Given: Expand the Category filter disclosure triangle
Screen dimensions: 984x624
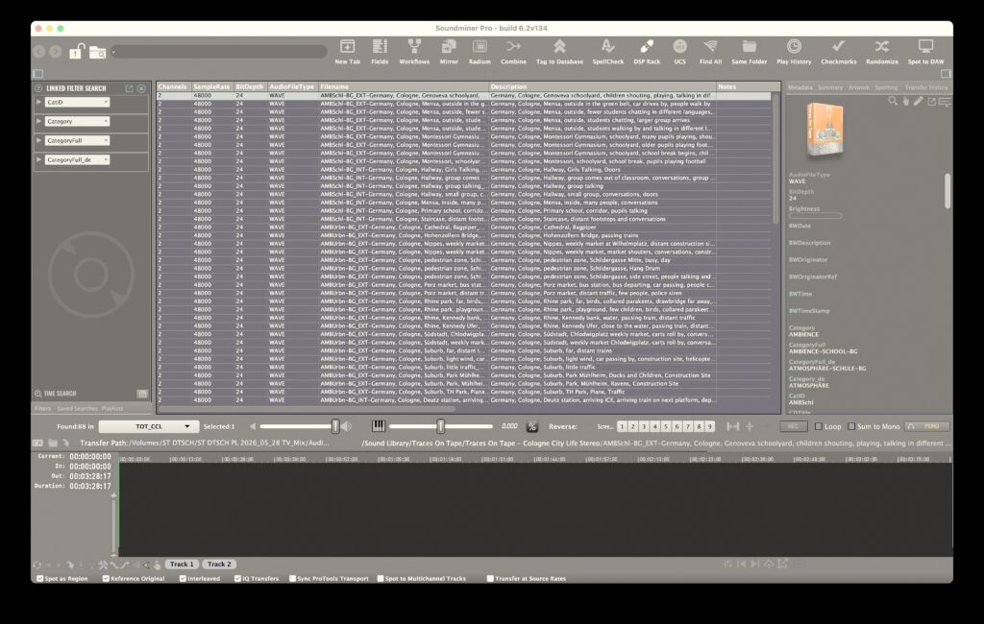Looking at the screenshot, I should (38, 121).
